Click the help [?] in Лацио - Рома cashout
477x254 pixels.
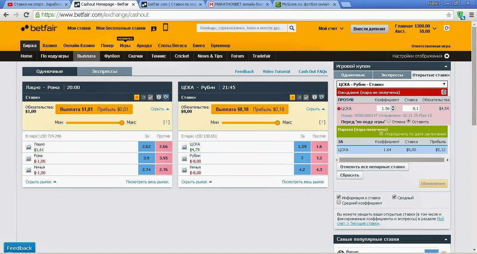coord(166,122)
